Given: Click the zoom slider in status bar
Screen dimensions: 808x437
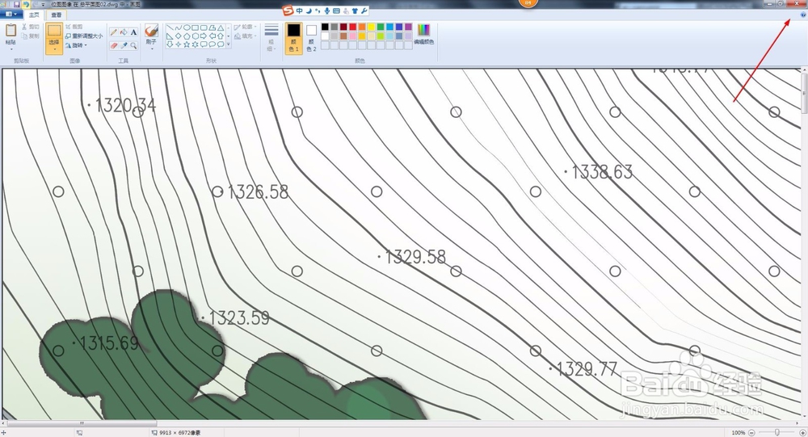Looking at the screenshot, I should click(777, 432).
